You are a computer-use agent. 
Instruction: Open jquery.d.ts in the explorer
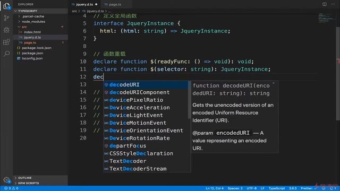click(x=32, y=37)
